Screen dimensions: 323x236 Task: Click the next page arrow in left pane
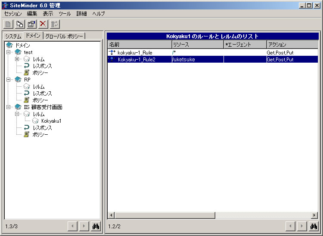(84, 227)
